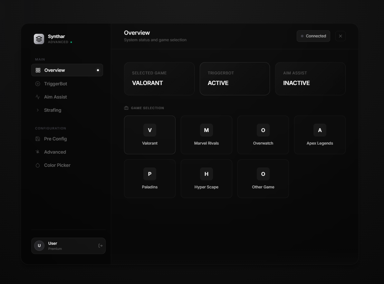The height and width of the screenshot is (284, 384).
Task: Click the green dot next to Connected
Action: click(x=302, y=36)
